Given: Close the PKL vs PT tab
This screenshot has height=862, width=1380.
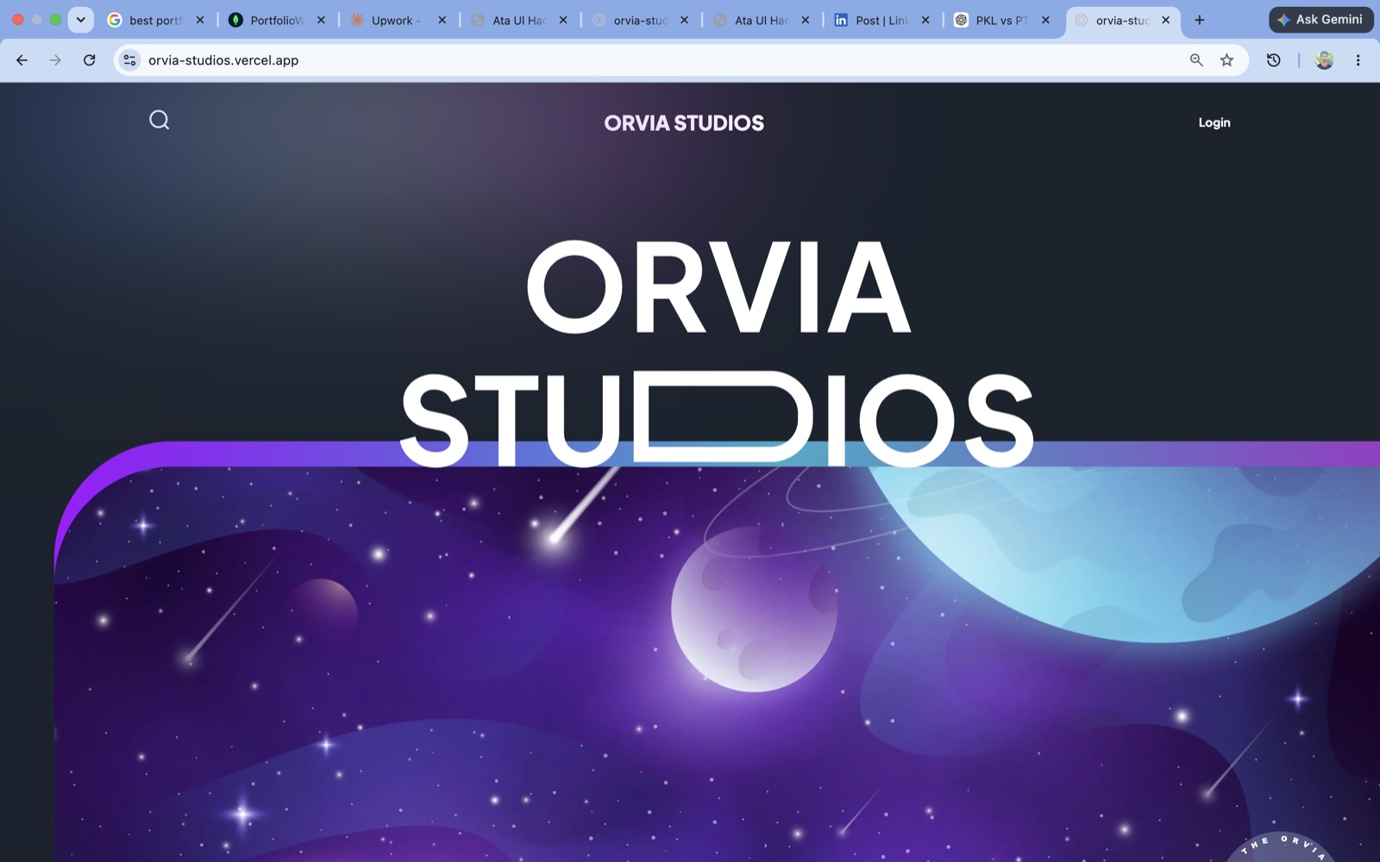Looking at the screenshot, I should click(x=1045, y=20).
